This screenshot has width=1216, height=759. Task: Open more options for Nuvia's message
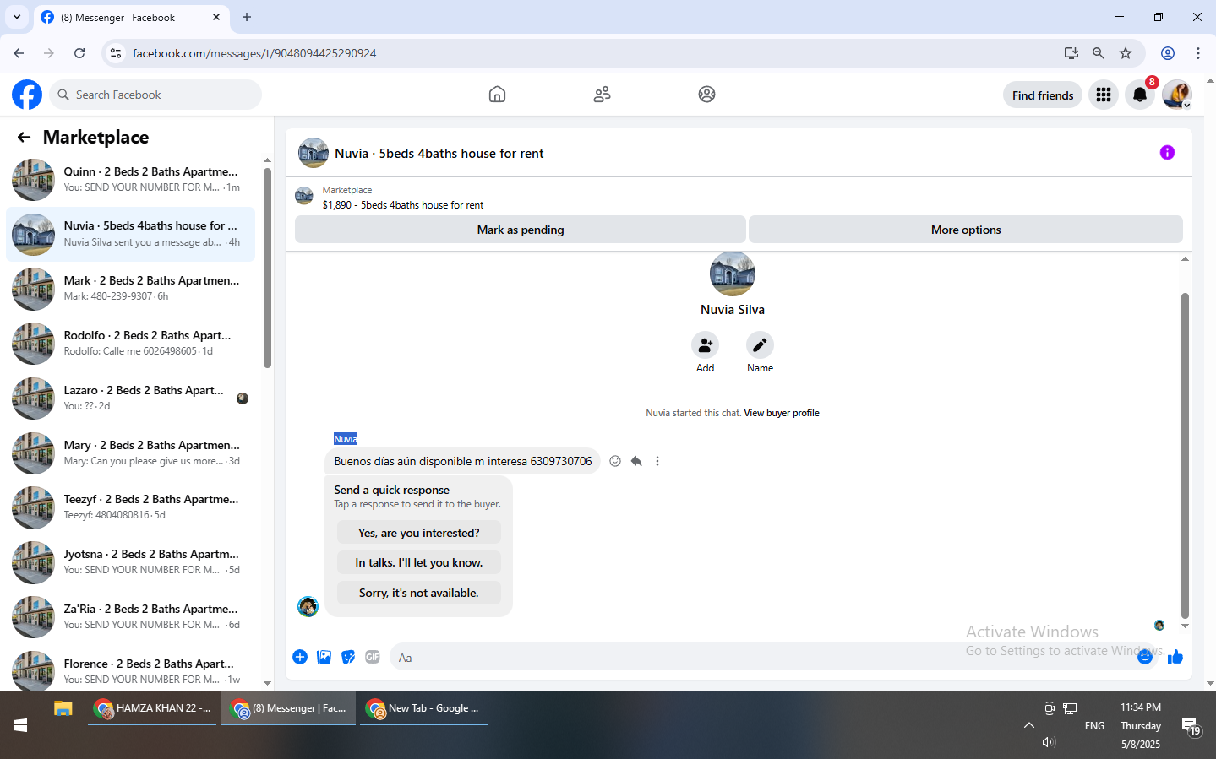pyautogui.click(x=657, y=461)
